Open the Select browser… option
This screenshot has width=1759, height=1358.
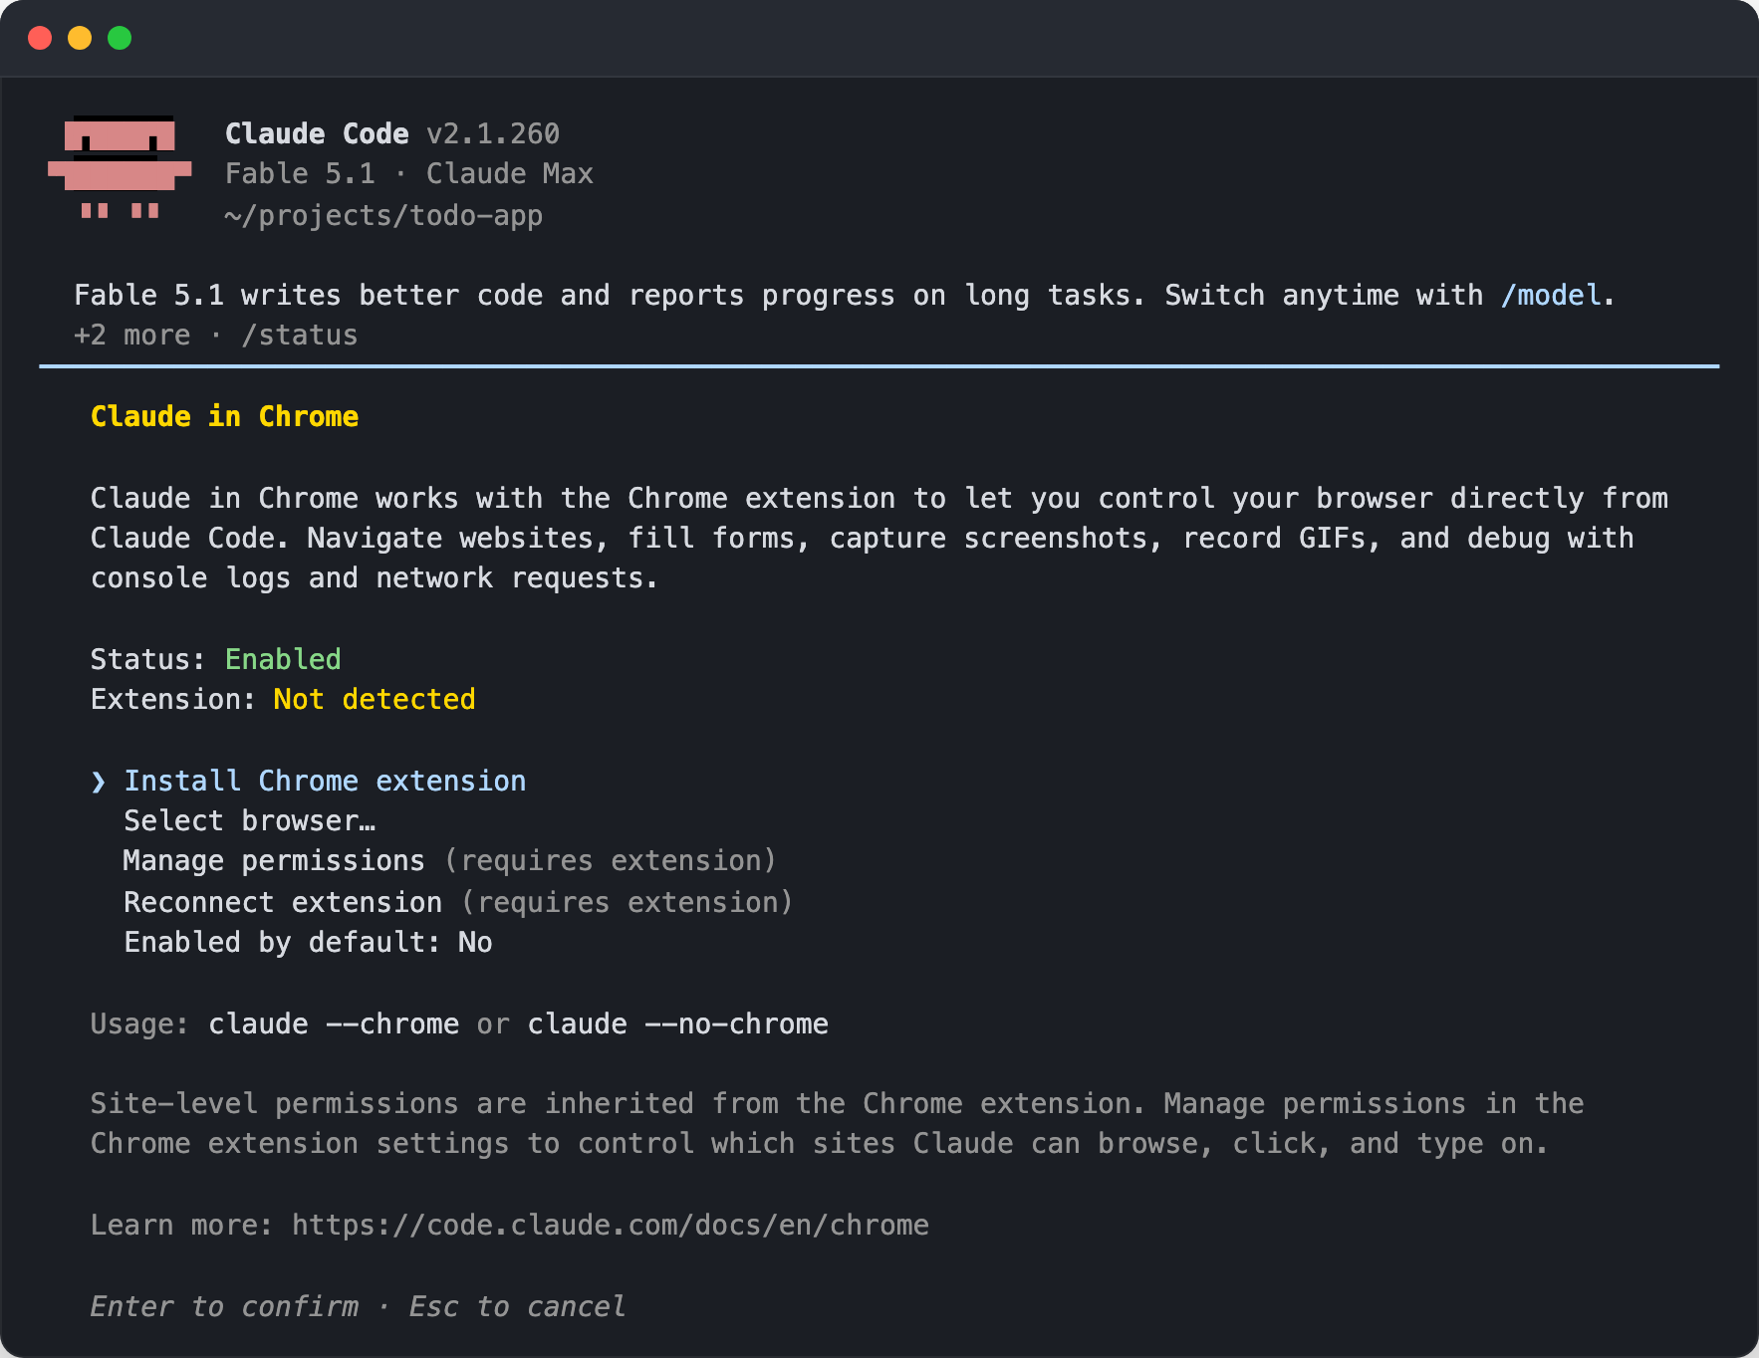point(249,821)
